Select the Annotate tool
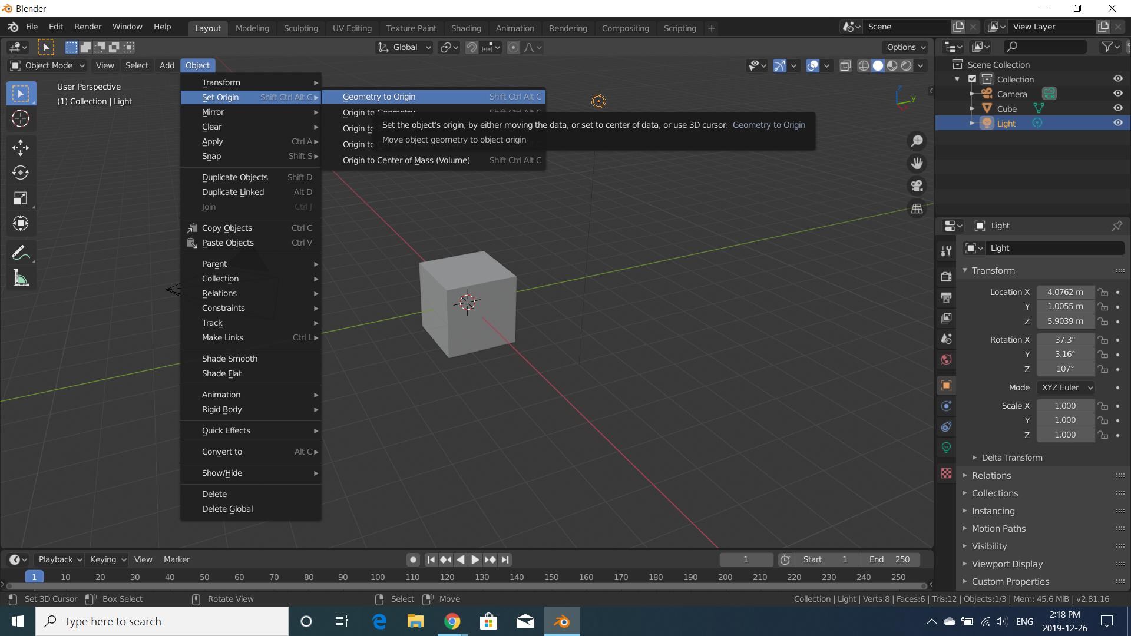1131x636 pixels. (21, 253)
